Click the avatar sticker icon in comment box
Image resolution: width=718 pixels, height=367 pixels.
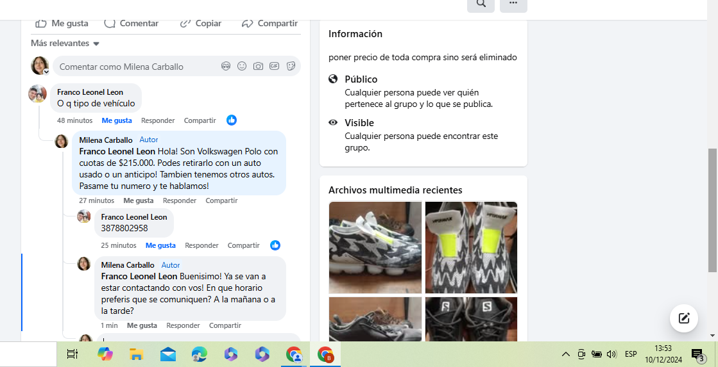226,66
